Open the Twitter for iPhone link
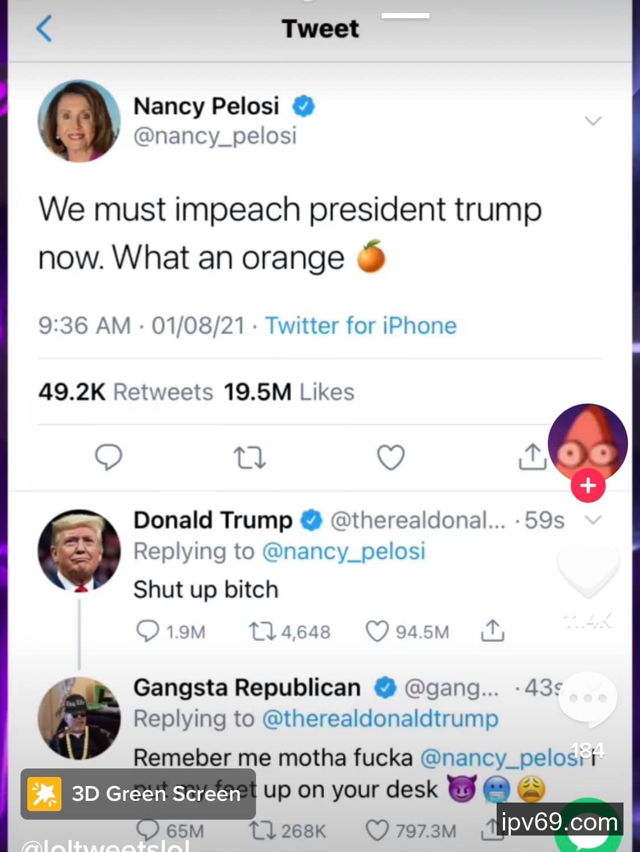Viewport: 640px width, 852px height. (361, 326)
